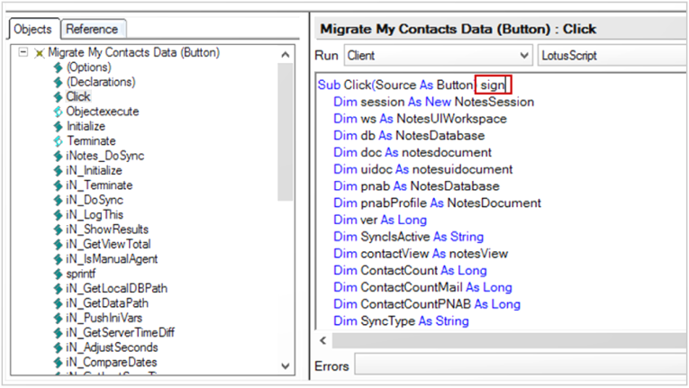Viewport: 689px width, 388px height.
Task: Click the code editor horizontal scrollbar
Action: 504,340
